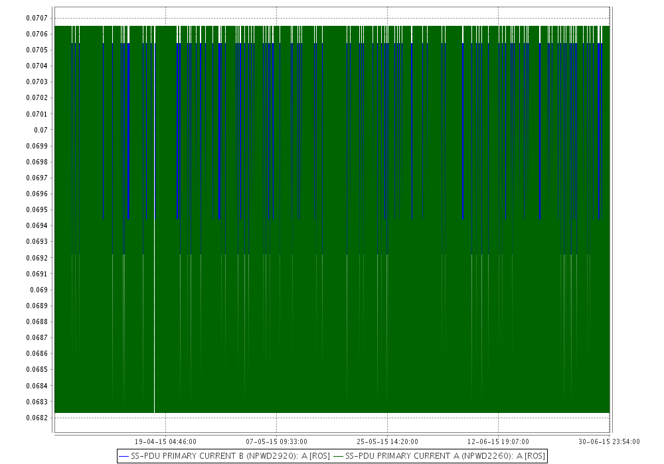The image size is (664, 464).
Task: Click y-axis value 0.0702
Action: coord(37,97)
